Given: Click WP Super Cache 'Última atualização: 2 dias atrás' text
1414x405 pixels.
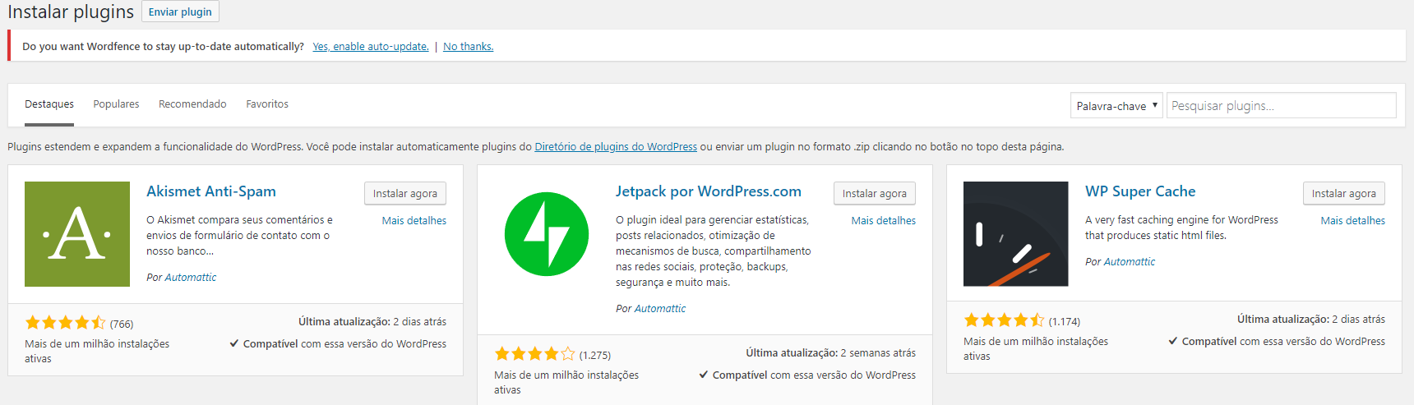Looking at the screenshot, I should 1311,320.
